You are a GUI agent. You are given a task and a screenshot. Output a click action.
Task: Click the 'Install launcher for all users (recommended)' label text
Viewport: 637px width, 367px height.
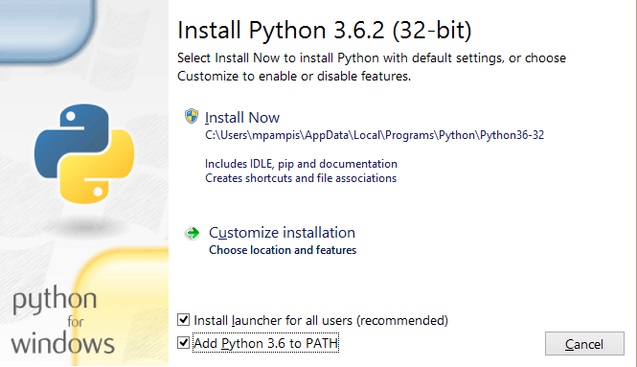point(321,320)
